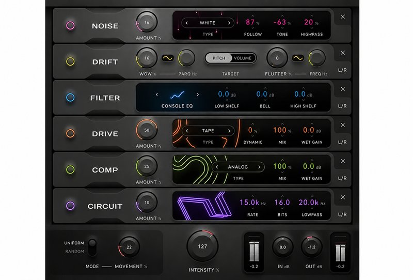Click the Circuit Bits value 16.0
The width and height of the screenshot is (413, 280).
[x=282, y=203]
